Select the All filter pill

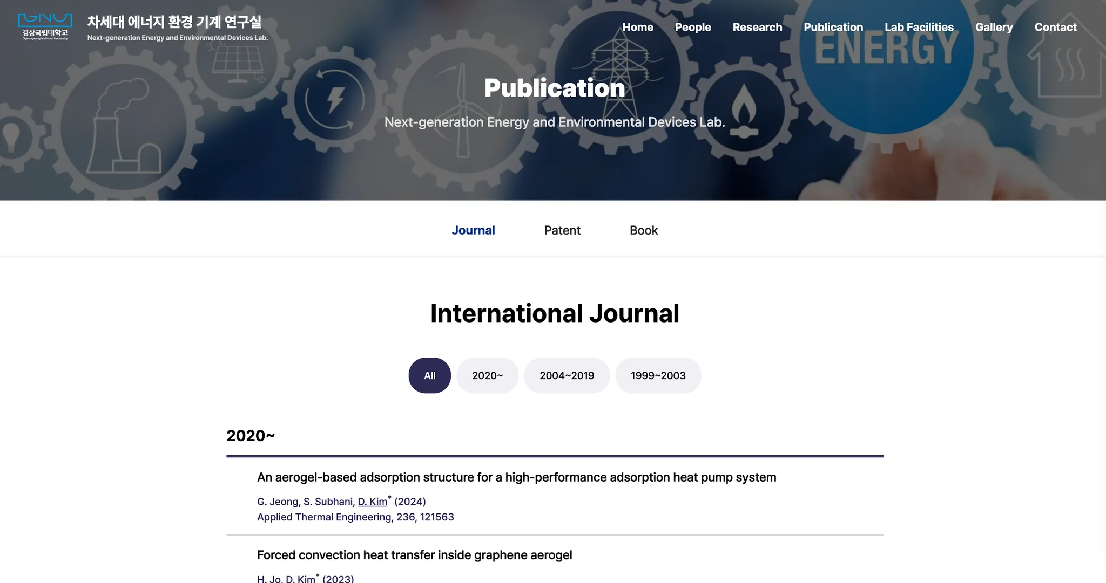point(429,375)
